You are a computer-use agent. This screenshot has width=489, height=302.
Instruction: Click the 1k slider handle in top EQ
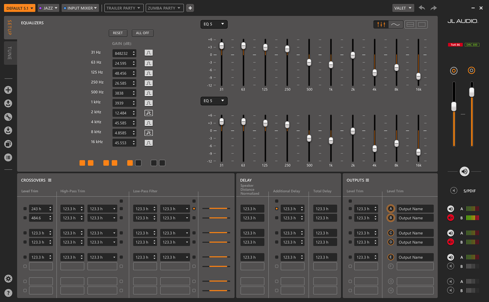(x=331, y=65)
